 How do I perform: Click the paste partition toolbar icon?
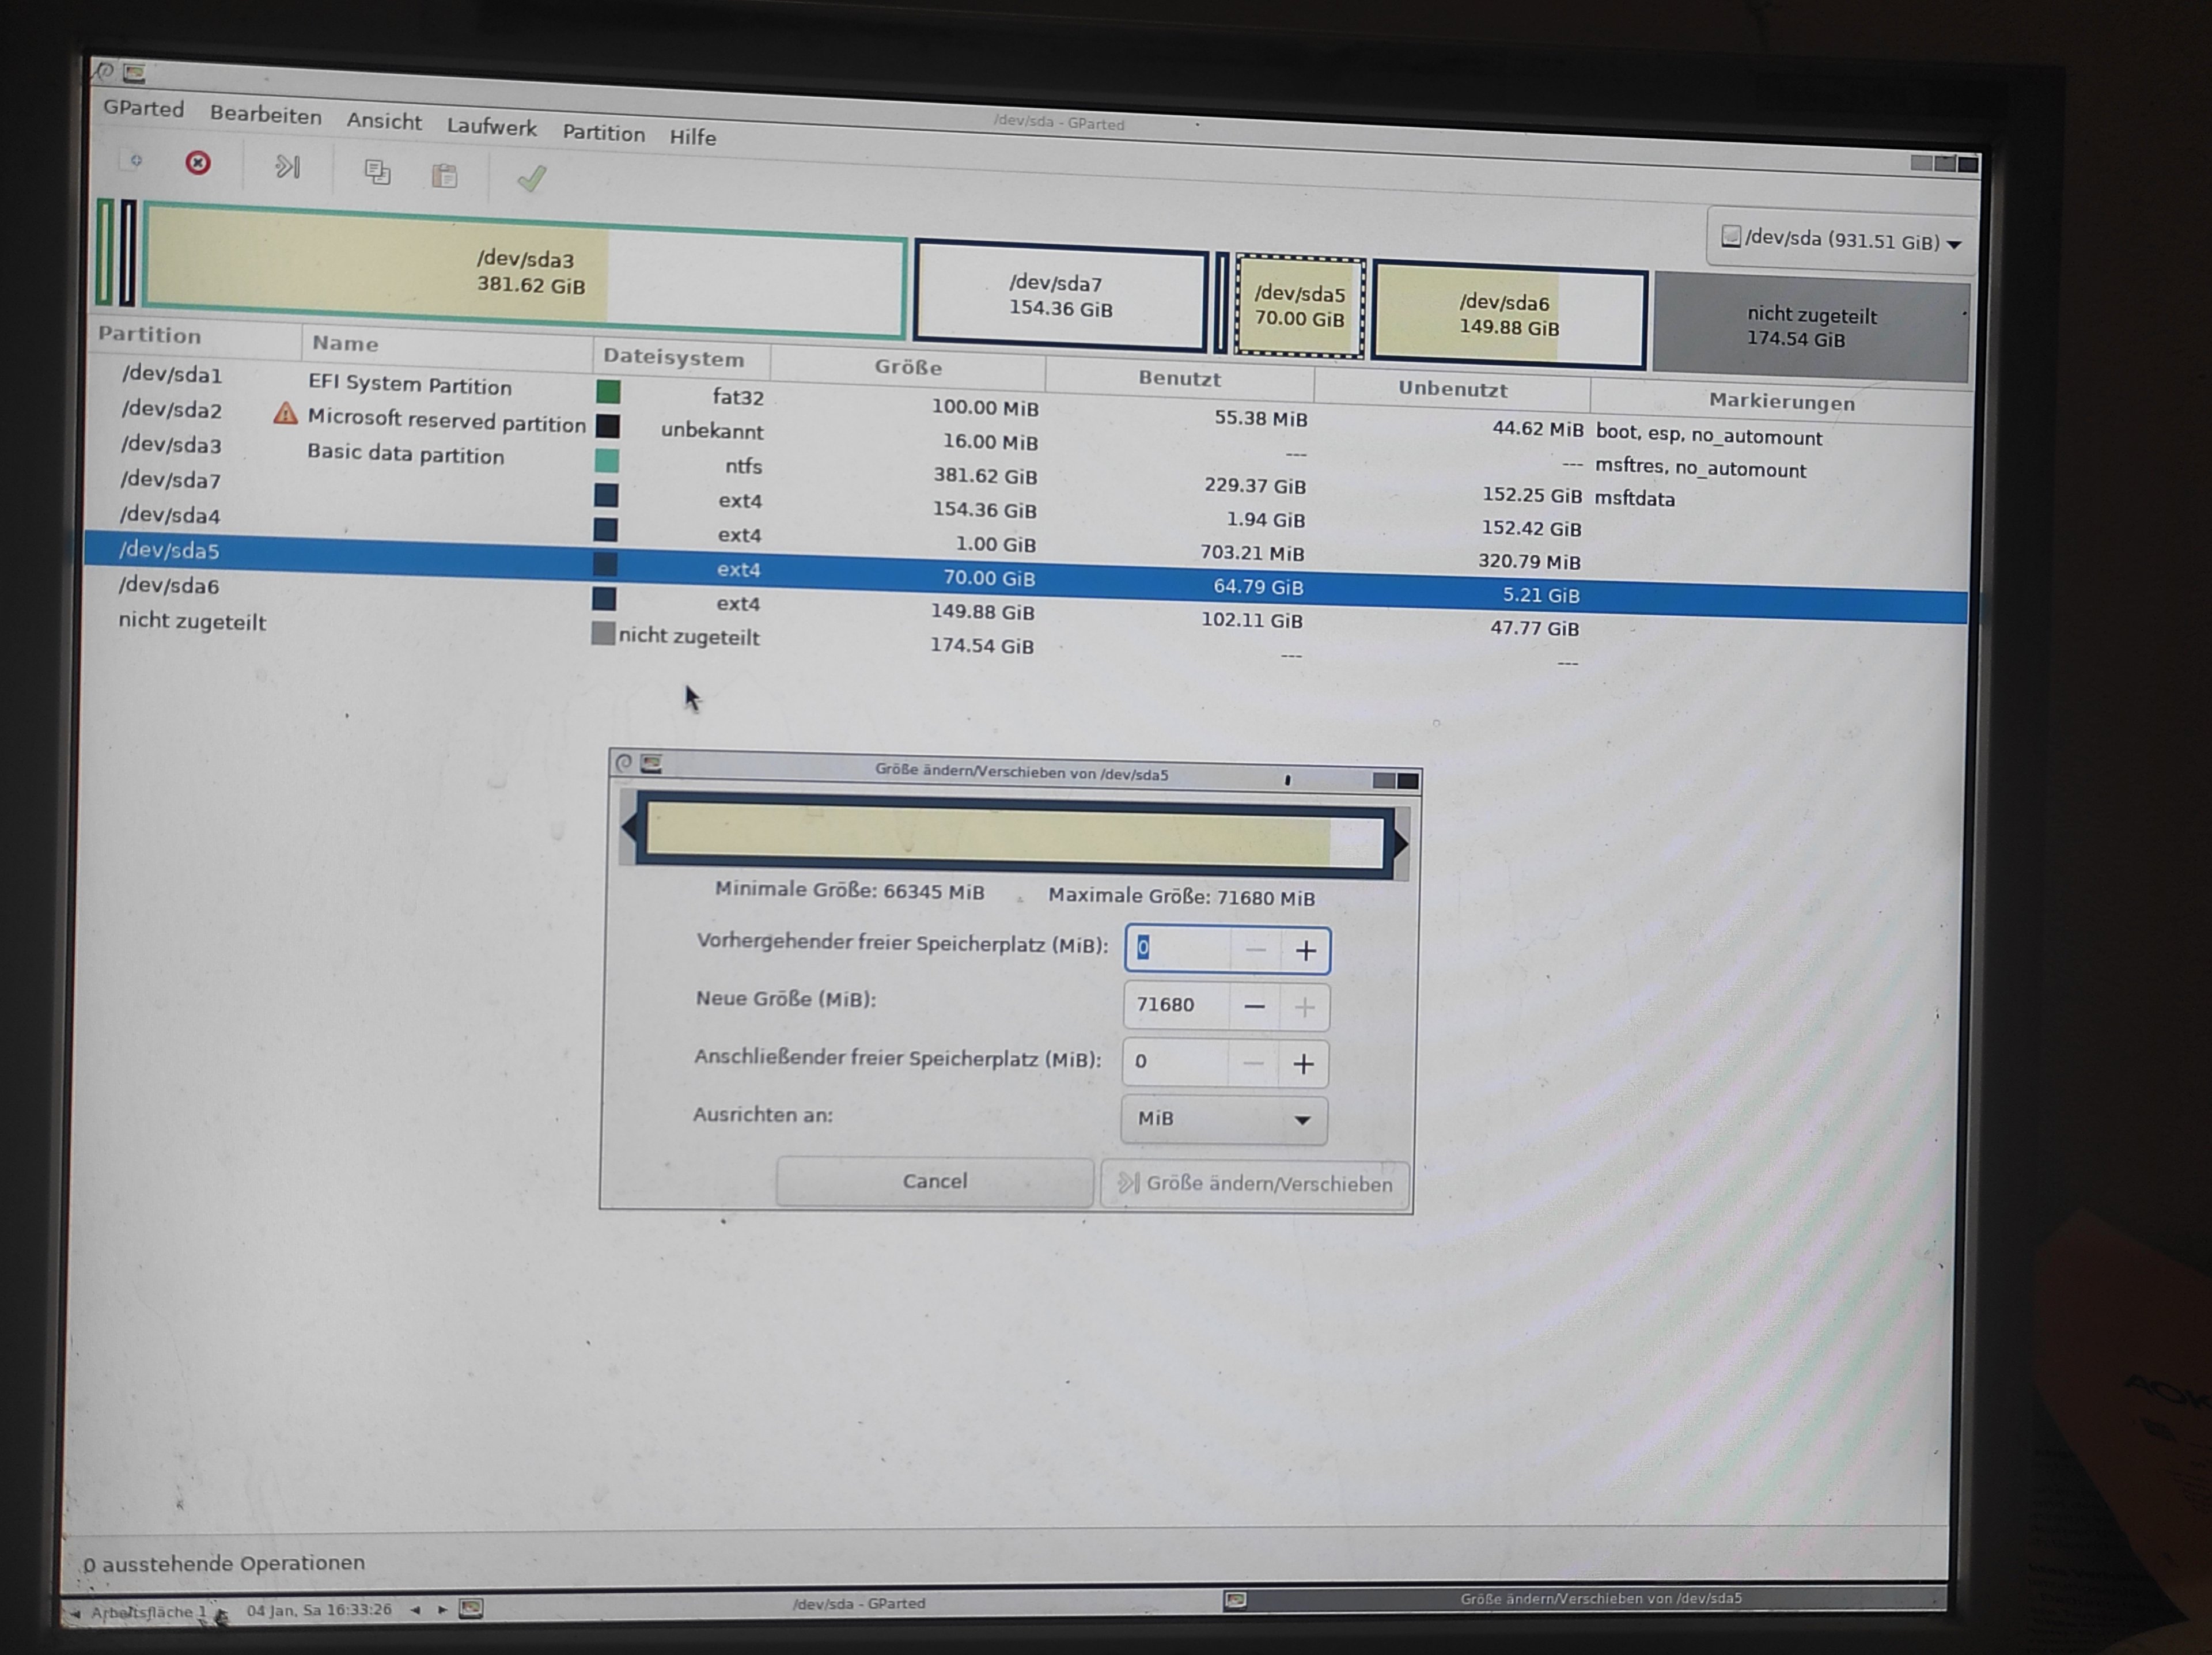445,177
